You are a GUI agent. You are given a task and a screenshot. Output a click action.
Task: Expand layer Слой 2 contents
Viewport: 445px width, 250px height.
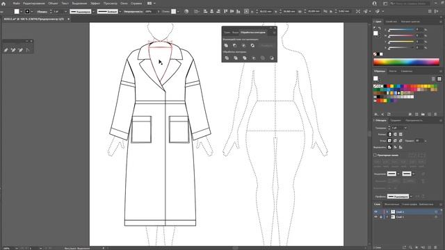(x=387, y=212)
